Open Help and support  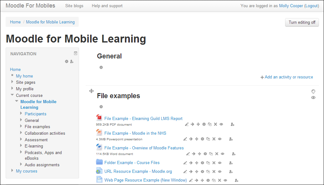tap(107, 6)
